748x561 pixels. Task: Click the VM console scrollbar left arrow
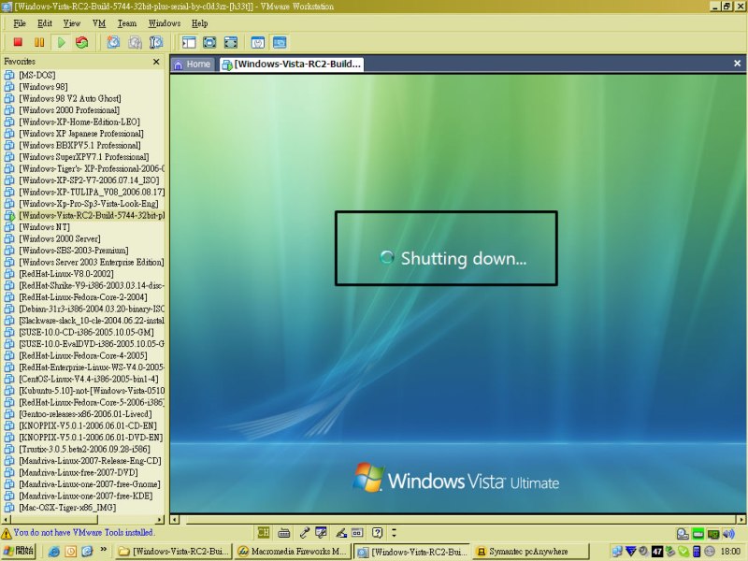click(175, 519)
